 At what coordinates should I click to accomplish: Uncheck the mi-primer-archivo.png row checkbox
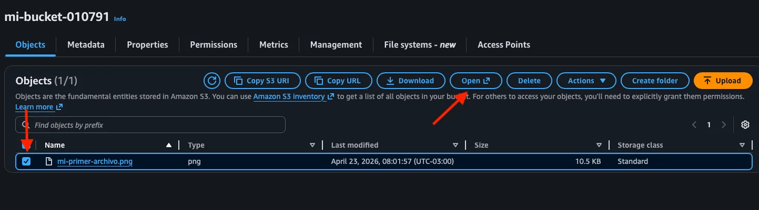(26, 161)
